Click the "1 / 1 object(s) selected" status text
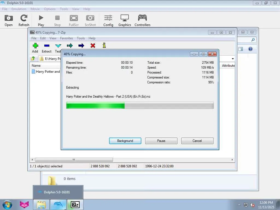The width and height of the screenshot is (280, 210). (46, 166)
